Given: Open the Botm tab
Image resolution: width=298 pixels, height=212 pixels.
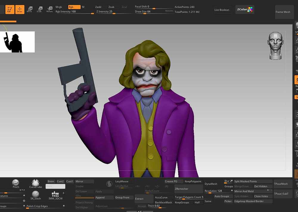Looking at the screenshot, I should pyautogui.click(x=51, y=181).
